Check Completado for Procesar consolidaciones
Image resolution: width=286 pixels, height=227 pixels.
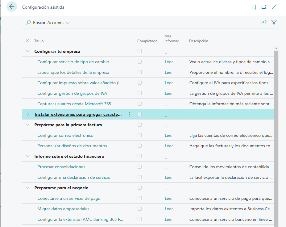coord(139,167)
